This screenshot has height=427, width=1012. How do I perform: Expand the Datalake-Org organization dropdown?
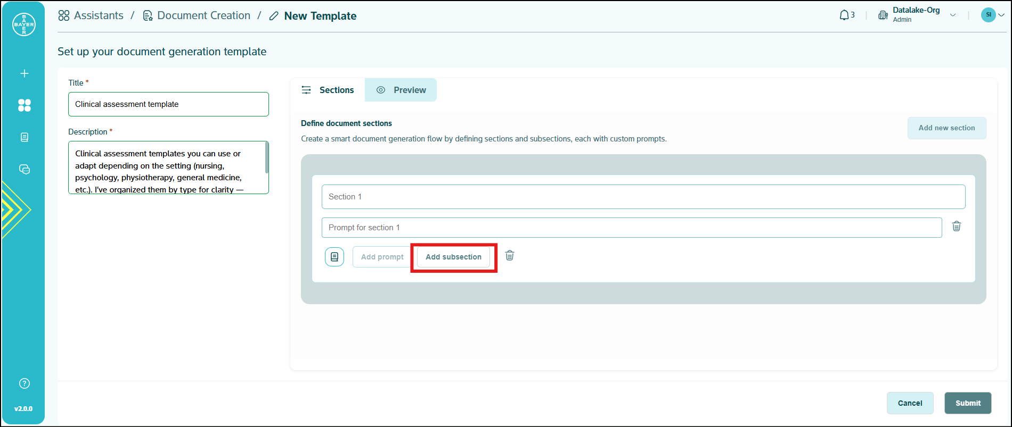(x=953, y=15)
